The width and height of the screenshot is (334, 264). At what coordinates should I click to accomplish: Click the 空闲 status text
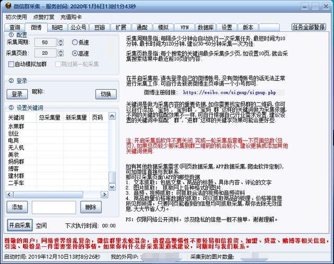pos(41,225)
